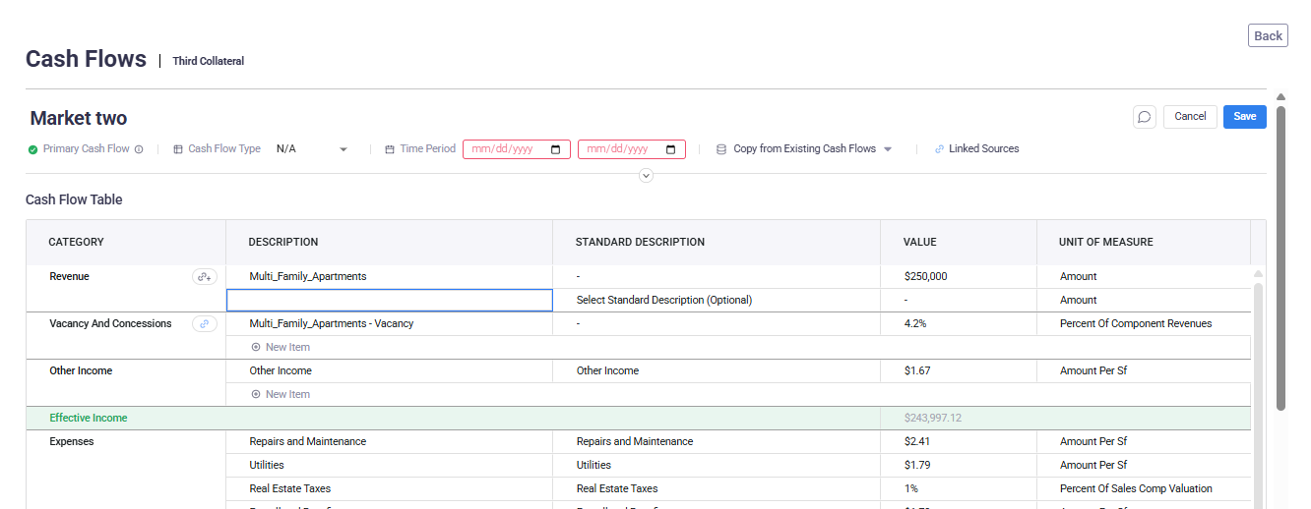Click the Save button
Screen dimensions: 1311x509
point(1244,117)
